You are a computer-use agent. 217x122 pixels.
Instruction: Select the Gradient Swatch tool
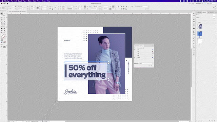(2, 28)
